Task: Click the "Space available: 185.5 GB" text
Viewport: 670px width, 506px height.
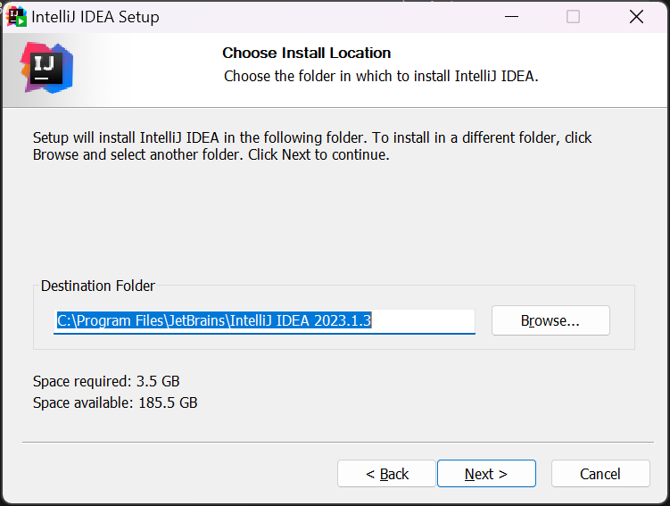Action: coord(115,402)
